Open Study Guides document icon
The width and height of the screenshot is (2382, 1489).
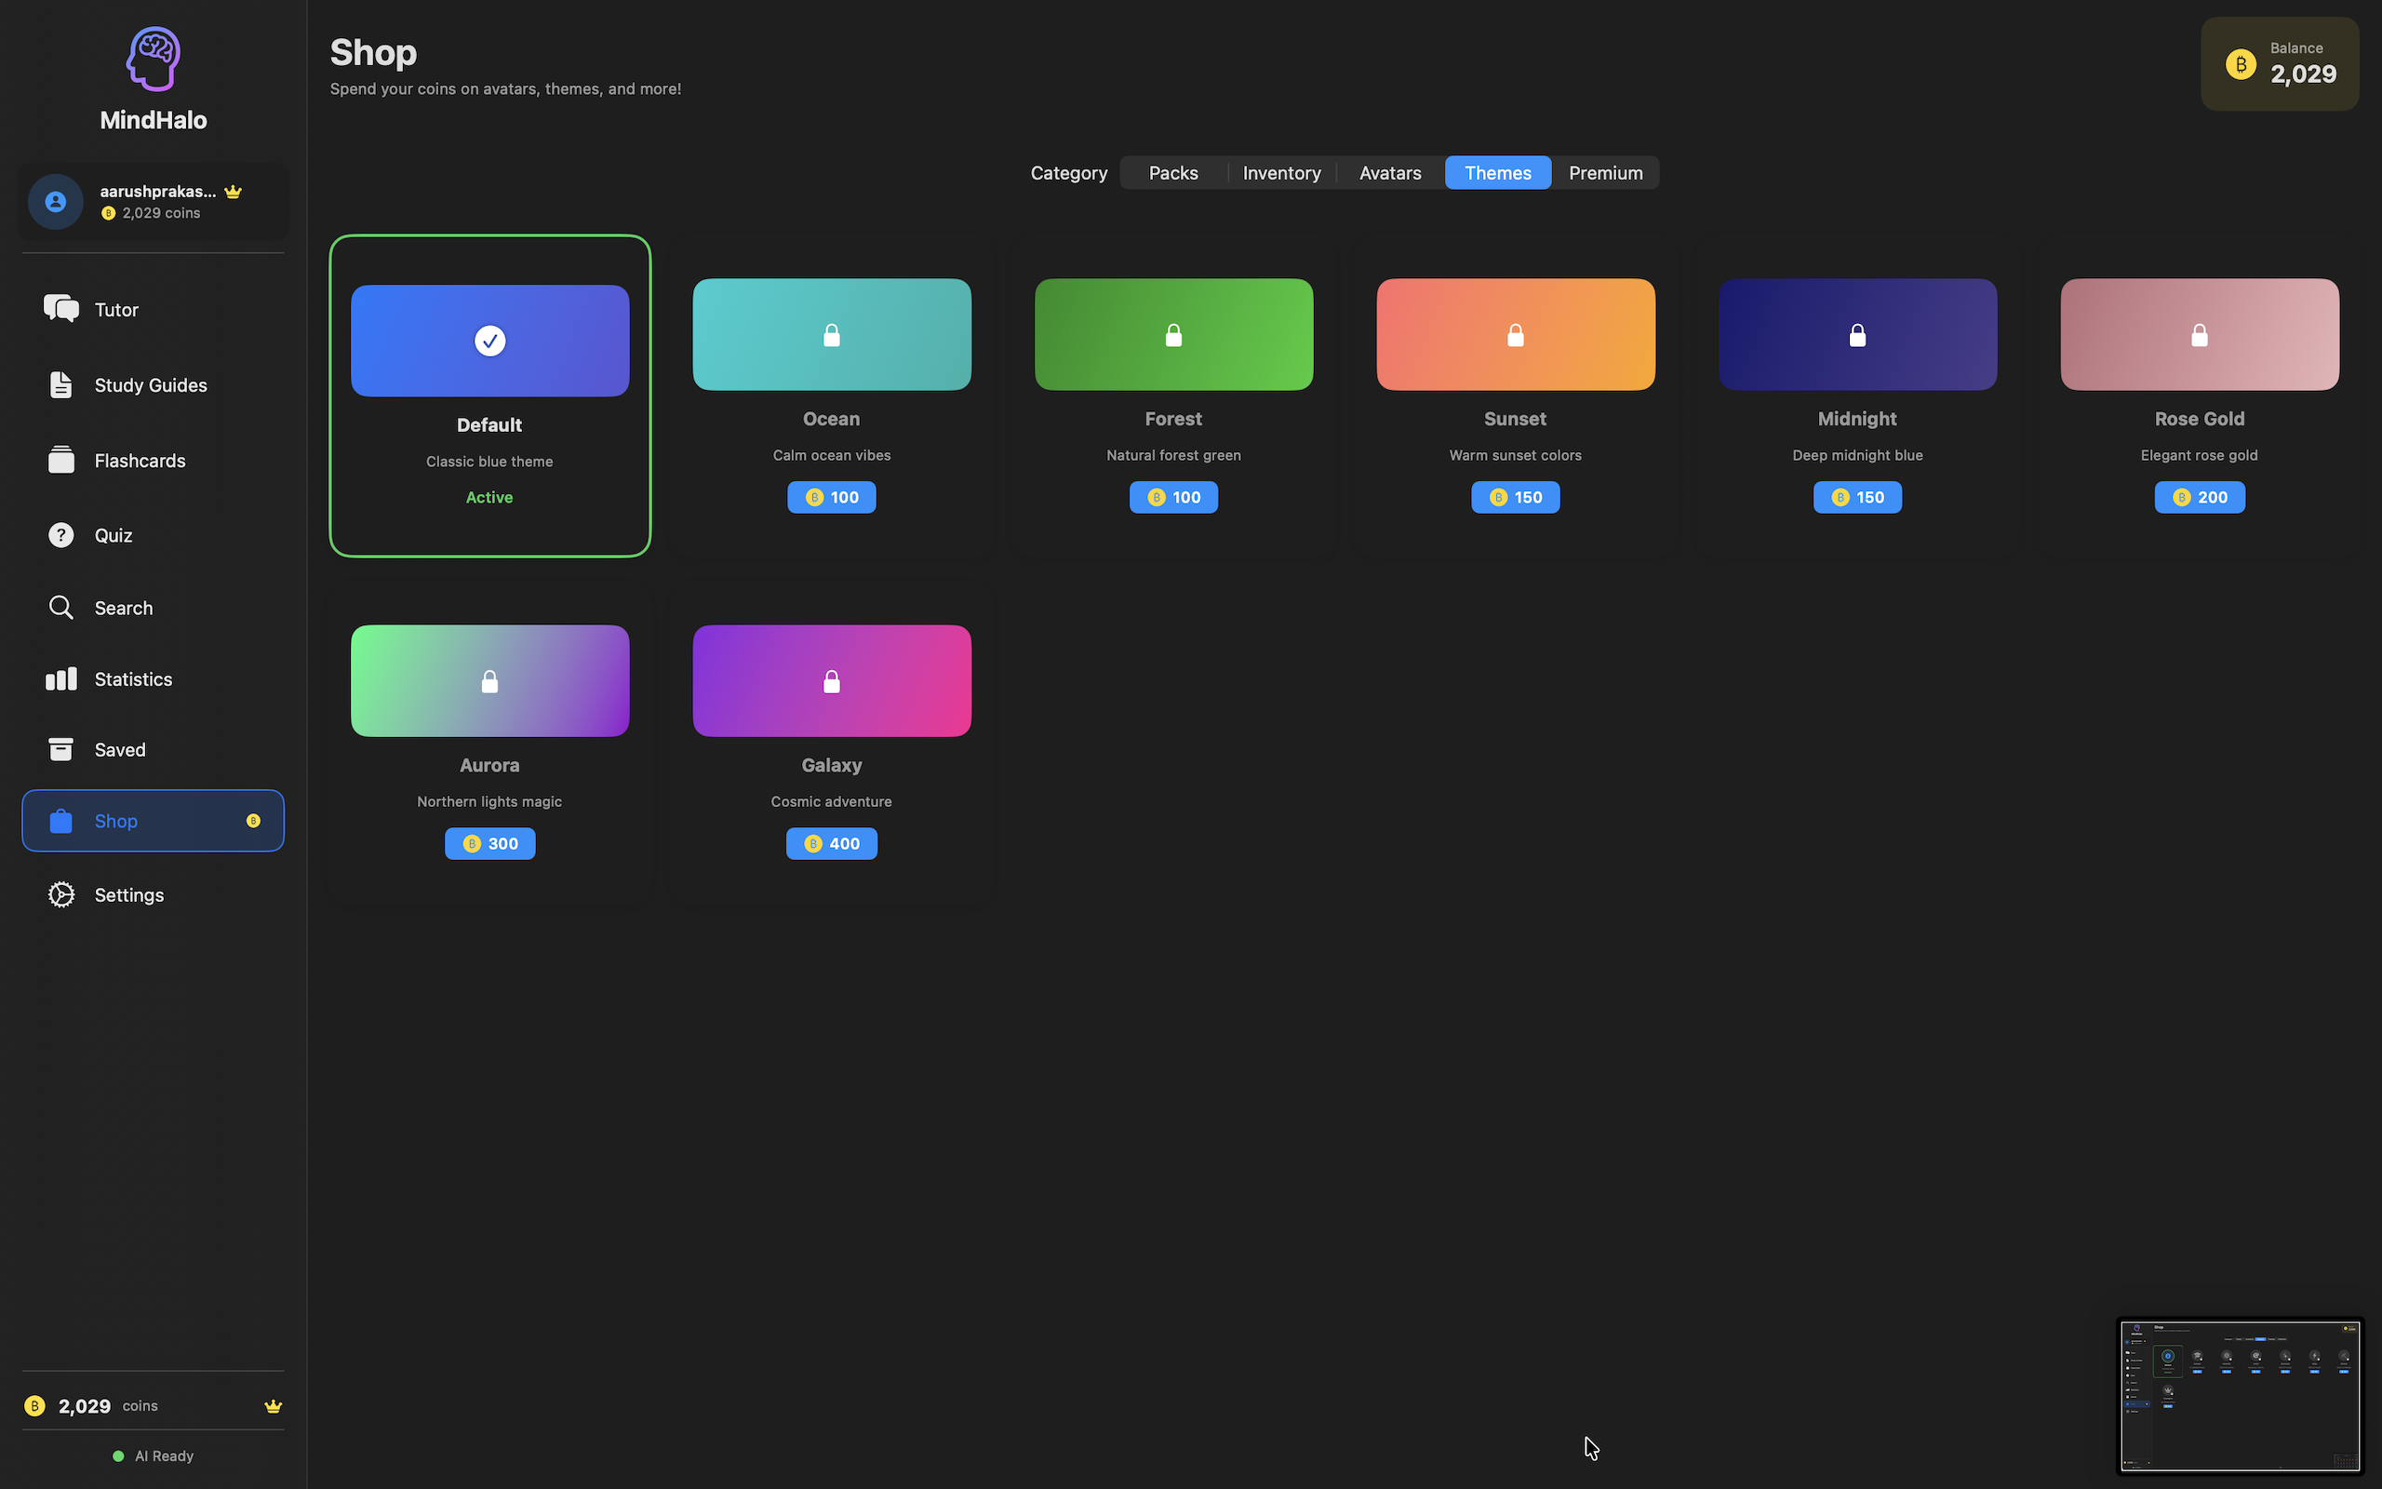tap(61, 385)
